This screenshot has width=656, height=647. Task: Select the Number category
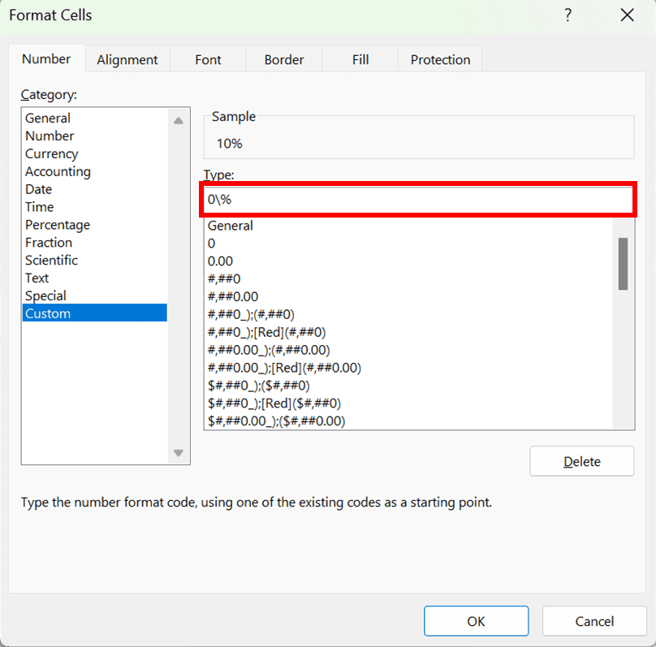click(x=95, y=136)
